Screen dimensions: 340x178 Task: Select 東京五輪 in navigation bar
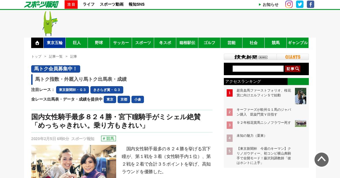(x=55, y=43)
